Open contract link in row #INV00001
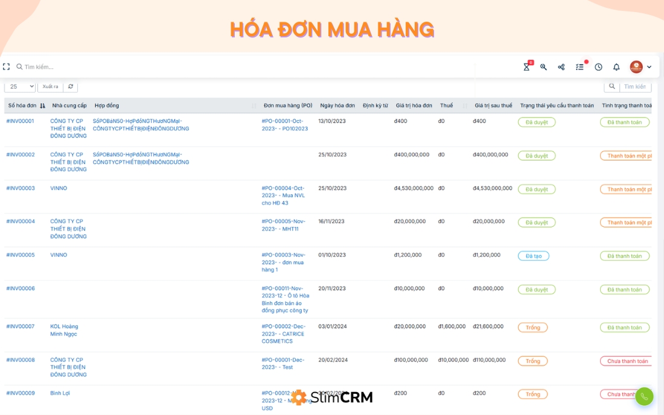The height and width of the screenshot is (415, 664). click(x=141, y=125)
